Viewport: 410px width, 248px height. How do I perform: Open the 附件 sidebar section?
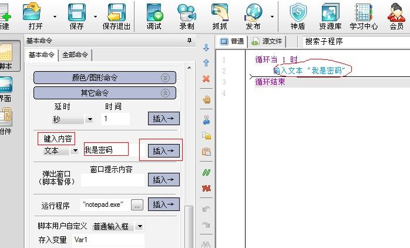click(x=6, y=121)
